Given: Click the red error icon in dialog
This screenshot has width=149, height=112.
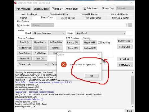Looking at the screenshot, I should 64,64.
